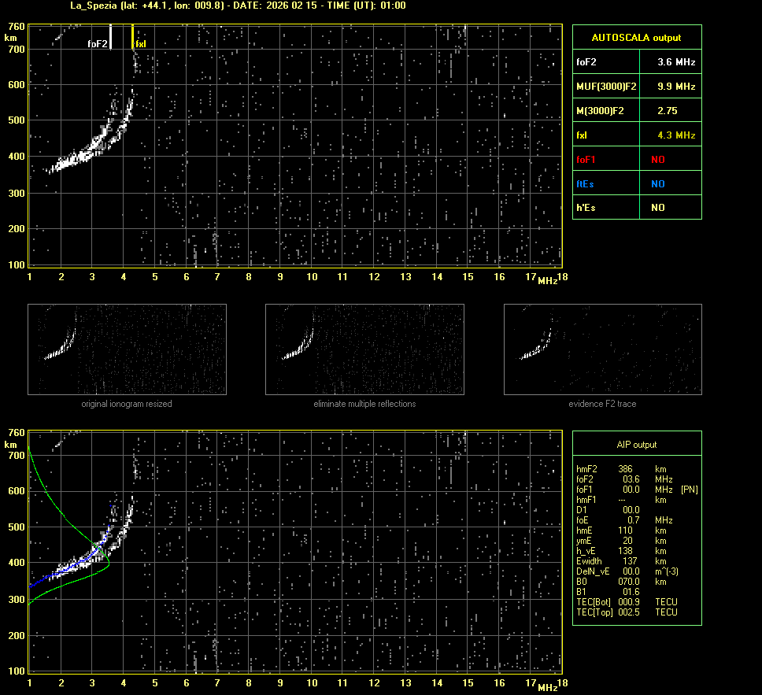Click the B0 070.0 km entry
This screenshot has width=762, height=695.
(x=626, y=582)
